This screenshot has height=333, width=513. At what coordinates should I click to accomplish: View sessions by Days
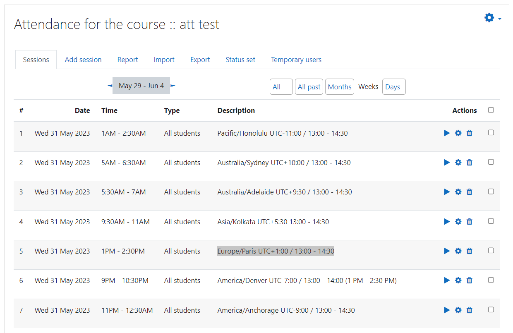(393, 86)
